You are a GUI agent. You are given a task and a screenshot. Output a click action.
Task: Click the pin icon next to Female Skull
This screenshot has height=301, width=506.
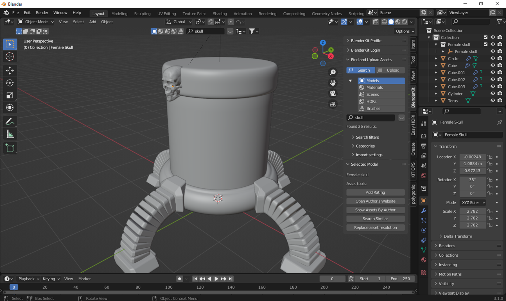pos(500,122)
